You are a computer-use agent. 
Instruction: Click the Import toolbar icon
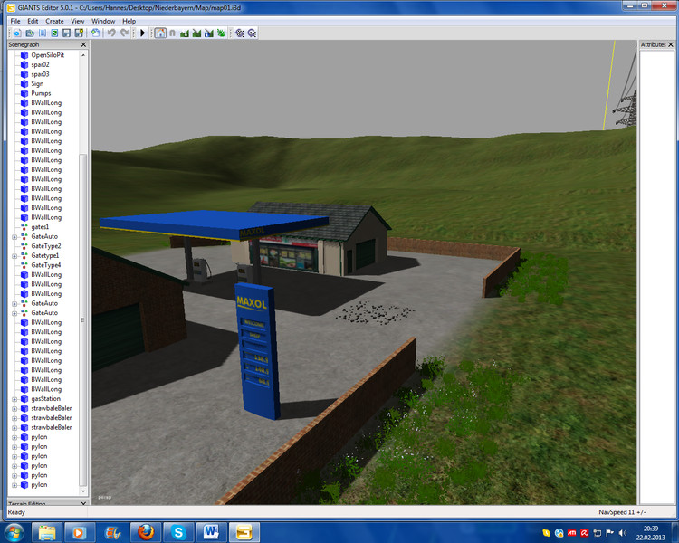(x=43, y=33)
